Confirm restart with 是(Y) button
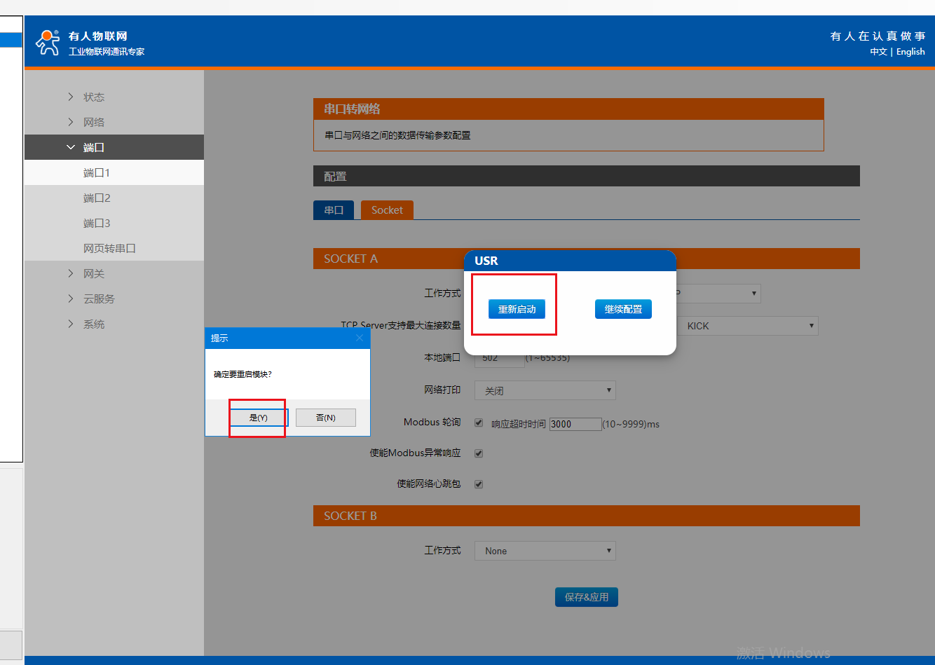This screenshot has width=935, height=665. [259, 418]
